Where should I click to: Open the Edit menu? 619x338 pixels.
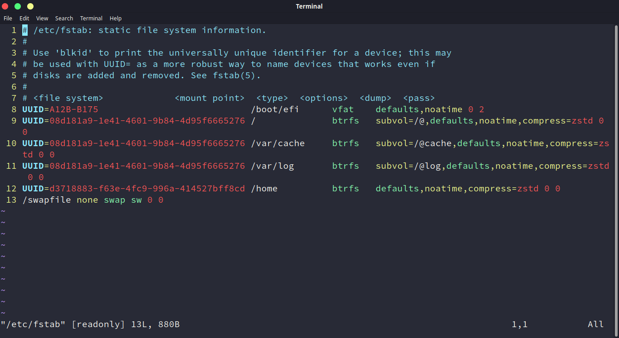pyautogui.click(x=24, y=18)
